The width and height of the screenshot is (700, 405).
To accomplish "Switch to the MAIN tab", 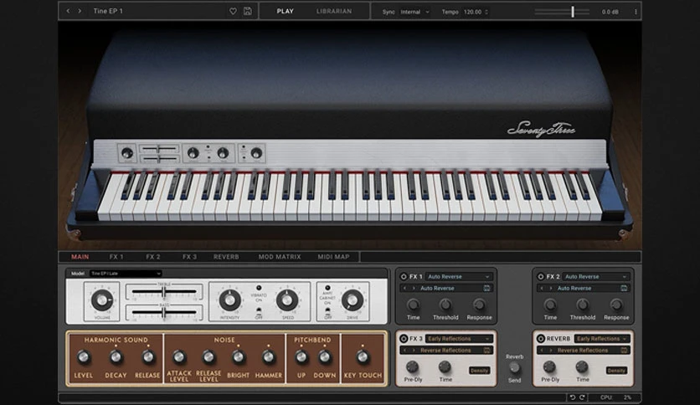I will [80, 256].
